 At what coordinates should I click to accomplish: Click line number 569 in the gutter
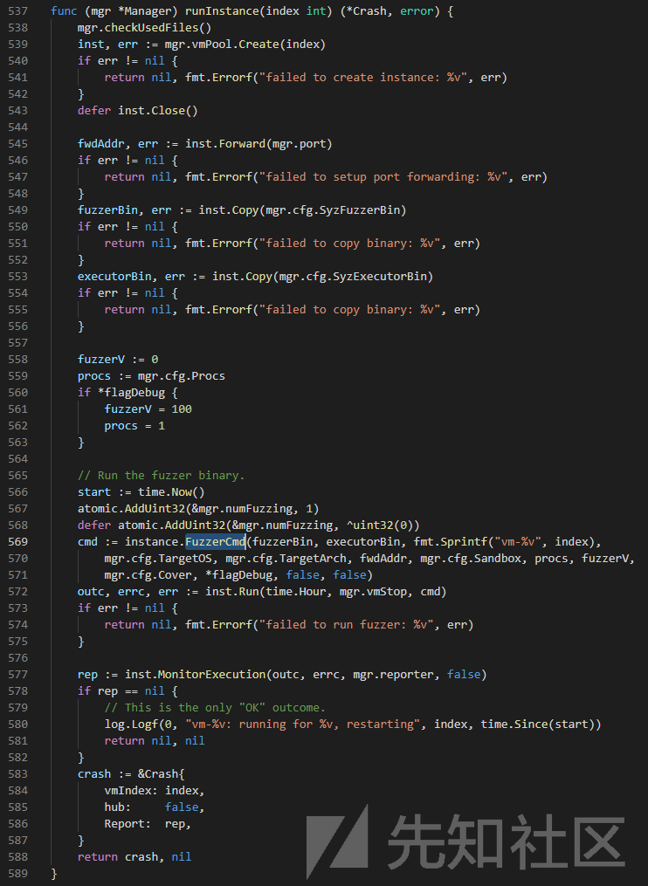[x=18, y=541]
